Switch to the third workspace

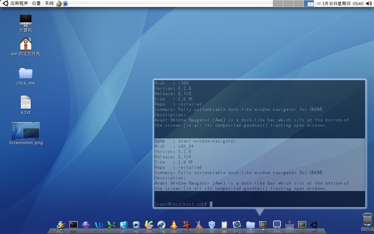(298, 4)
